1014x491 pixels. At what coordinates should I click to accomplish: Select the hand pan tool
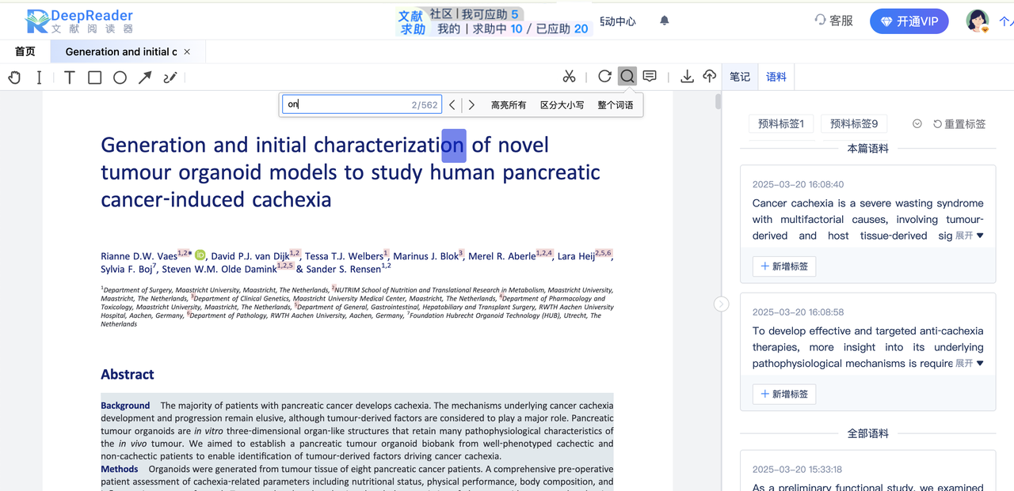(x=14, y=77)
